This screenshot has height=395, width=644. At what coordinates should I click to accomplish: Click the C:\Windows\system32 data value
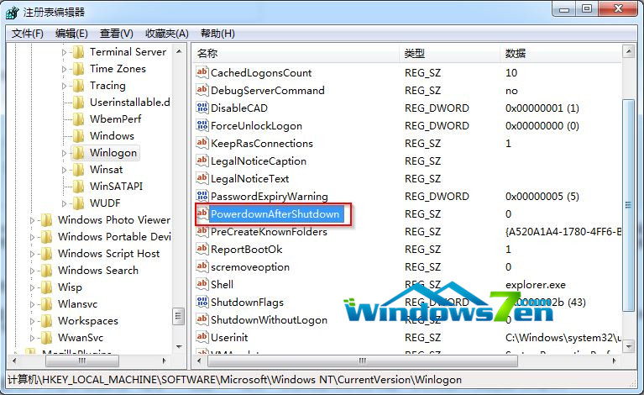pos(563,338)
